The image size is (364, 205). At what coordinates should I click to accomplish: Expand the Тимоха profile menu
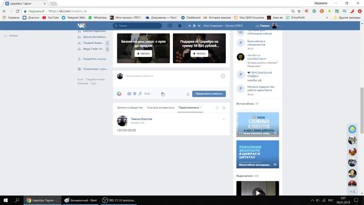coord(268,26)
